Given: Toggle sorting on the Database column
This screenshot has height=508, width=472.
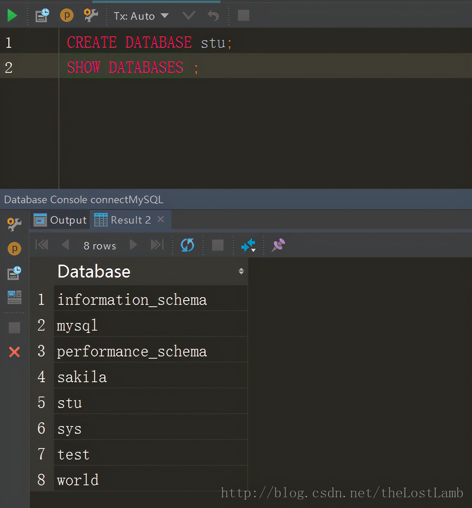Looking at the screenshot, I should [241, 271].
